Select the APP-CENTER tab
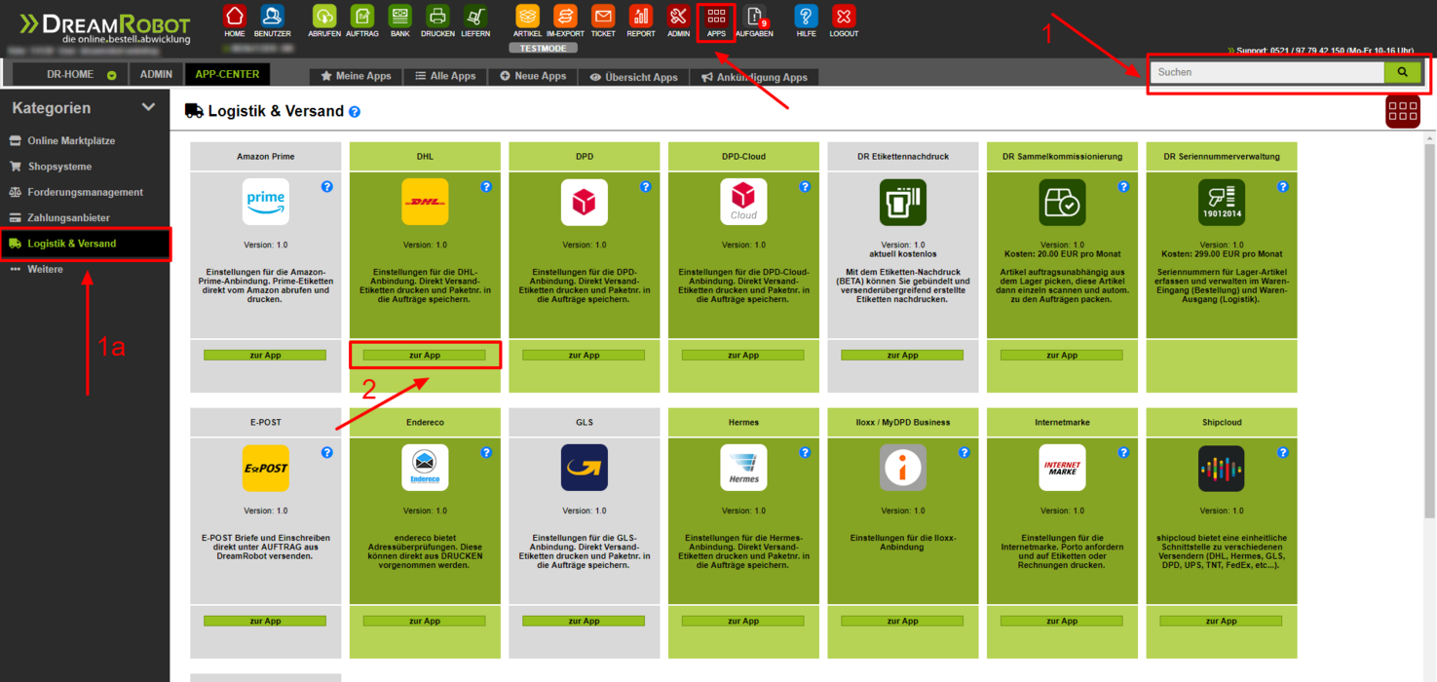Viewport: 1437px width, 682px height. pyautogui.click(x=227, y=74)
